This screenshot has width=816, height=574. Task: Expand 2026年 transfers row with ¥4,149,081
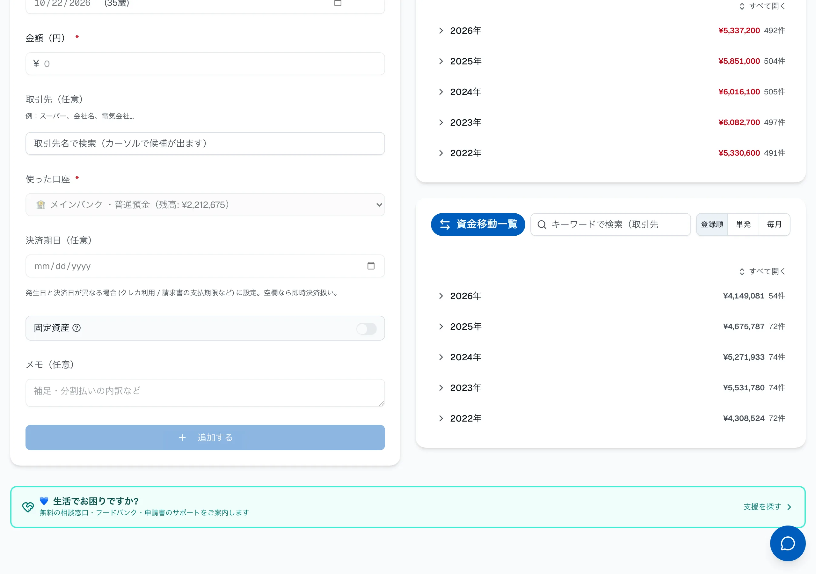pyautogui.click(x=611, y=296)
